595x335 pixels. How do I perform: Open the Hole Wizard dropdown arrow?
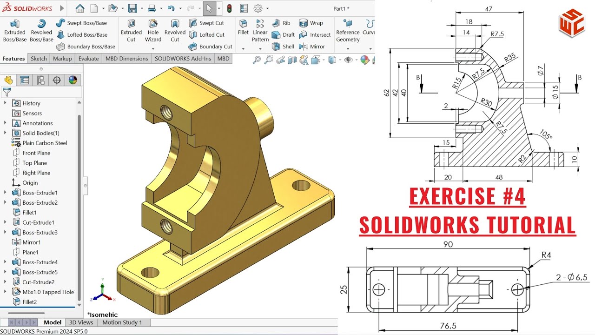(x=153, y=48)
